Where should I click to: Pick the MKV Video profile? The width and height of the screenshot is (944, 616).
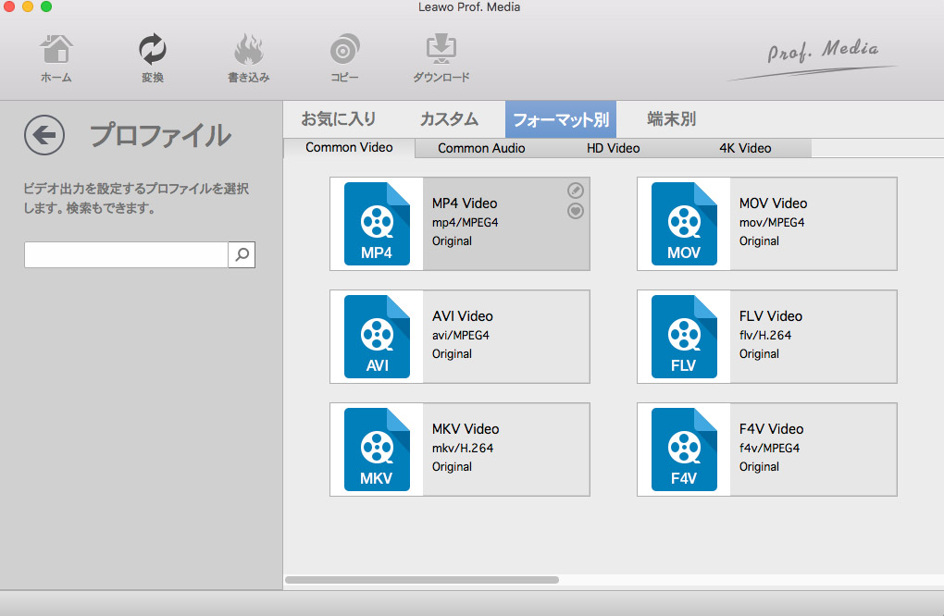[x=459, y=450]
